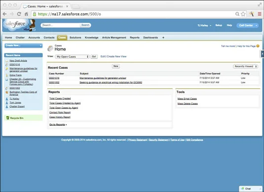
Task: Open Total Open Cases by Agent report
Action: click(64, 107)
